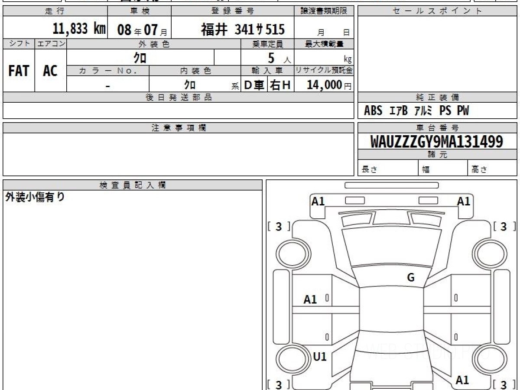The height and width of the screenshot is (390, 520).
Task: Select the エアコン label
Action: coord(51,44)
